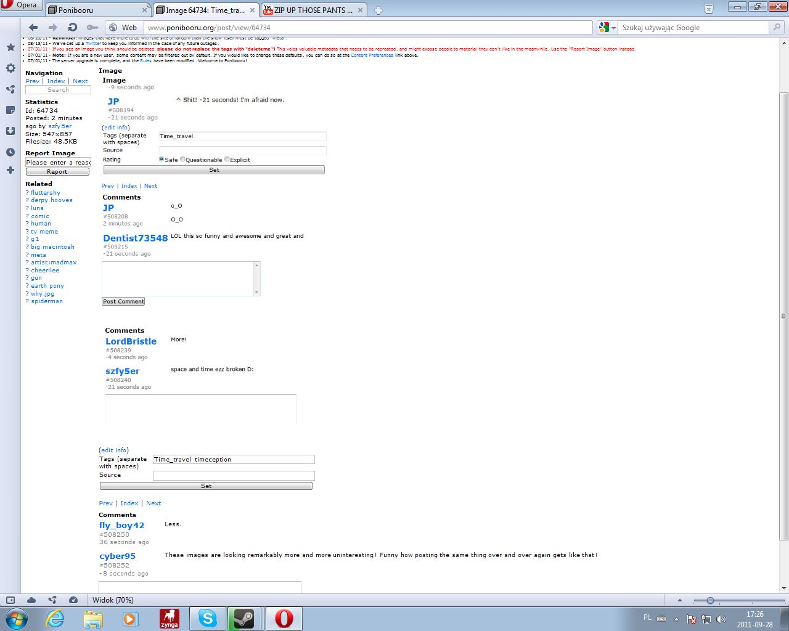The image size is (789, 631).
Task: Click the Opera Turbo icon in status bar
Action: [x=73, y=600]
